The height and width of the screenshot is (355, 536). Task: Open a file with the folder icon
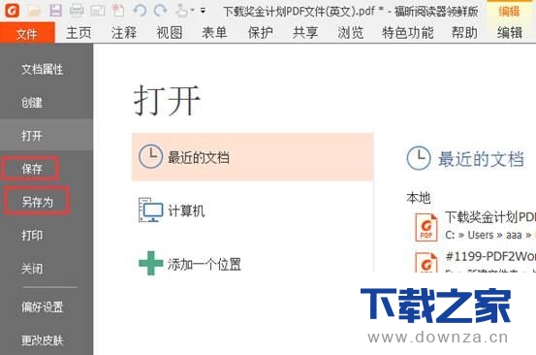34,11
